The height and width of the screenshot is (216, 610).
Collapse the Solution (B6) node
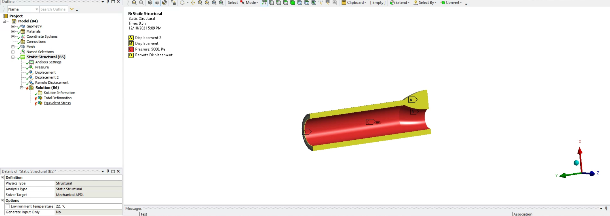(x=21, y=88)
